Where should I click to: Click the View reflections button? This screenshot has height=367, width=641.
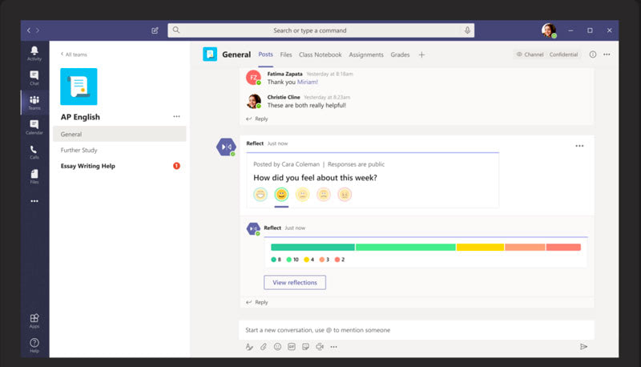295,282
